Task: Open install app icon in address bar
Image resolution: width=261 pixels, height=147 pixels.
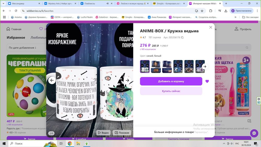Action: pyautogui.click(x=197, y=11)
